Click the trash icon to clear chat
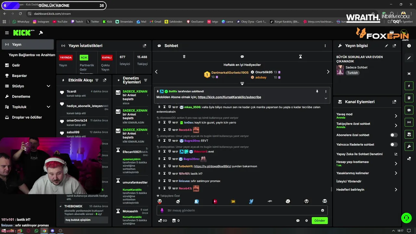 pyautogui.click(x=184, y=57)
